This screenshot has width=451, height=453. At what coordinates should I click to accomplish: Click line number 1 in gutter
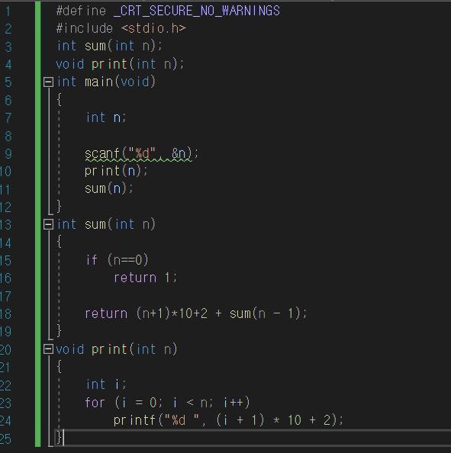tap(8, 11)
